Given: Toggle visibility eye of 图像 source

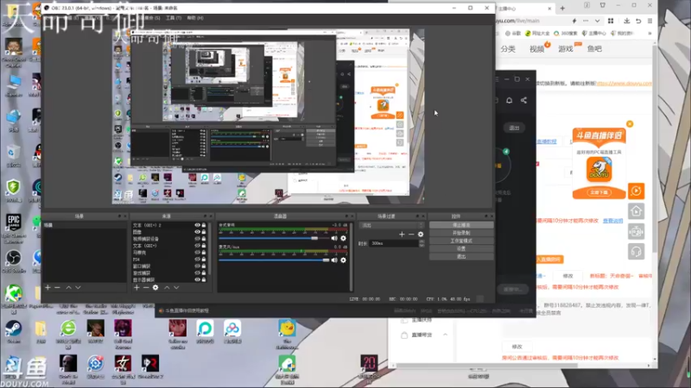Looking at the screenshot, I should [198, 232].
